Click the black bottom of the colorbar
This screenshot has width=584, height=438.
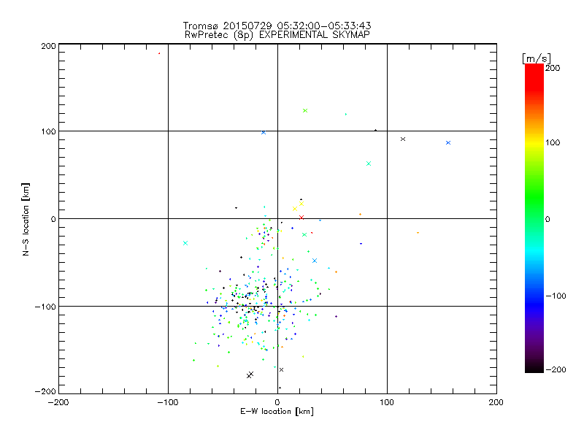click(534, 367)
